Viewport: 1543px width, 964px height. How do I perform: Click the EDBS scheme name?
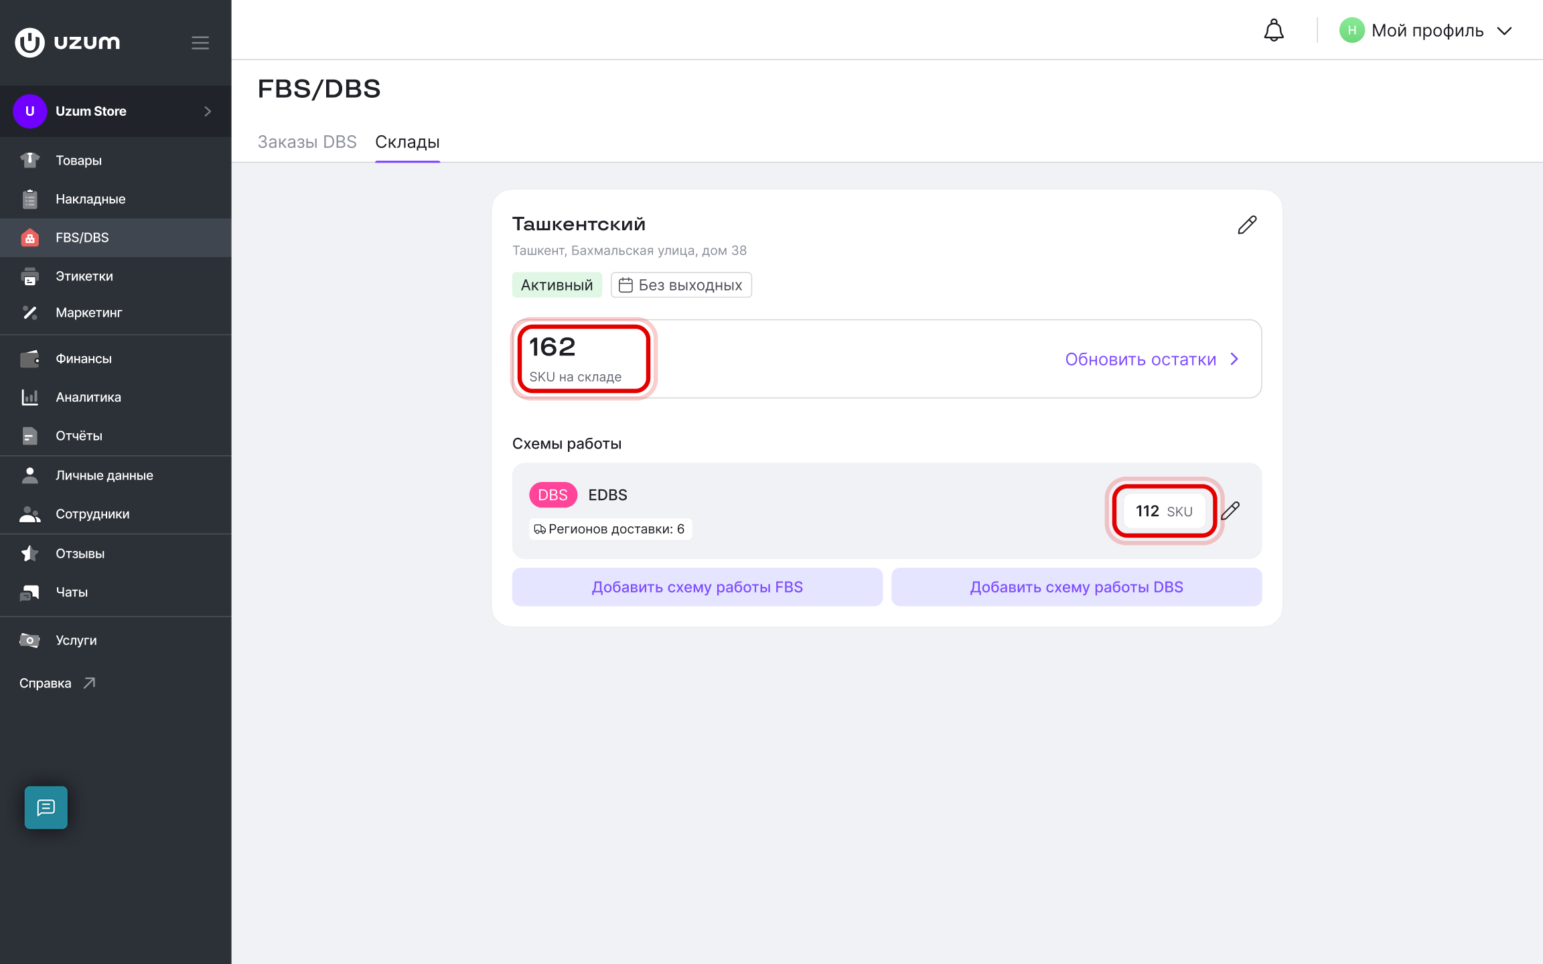(607, 495)
